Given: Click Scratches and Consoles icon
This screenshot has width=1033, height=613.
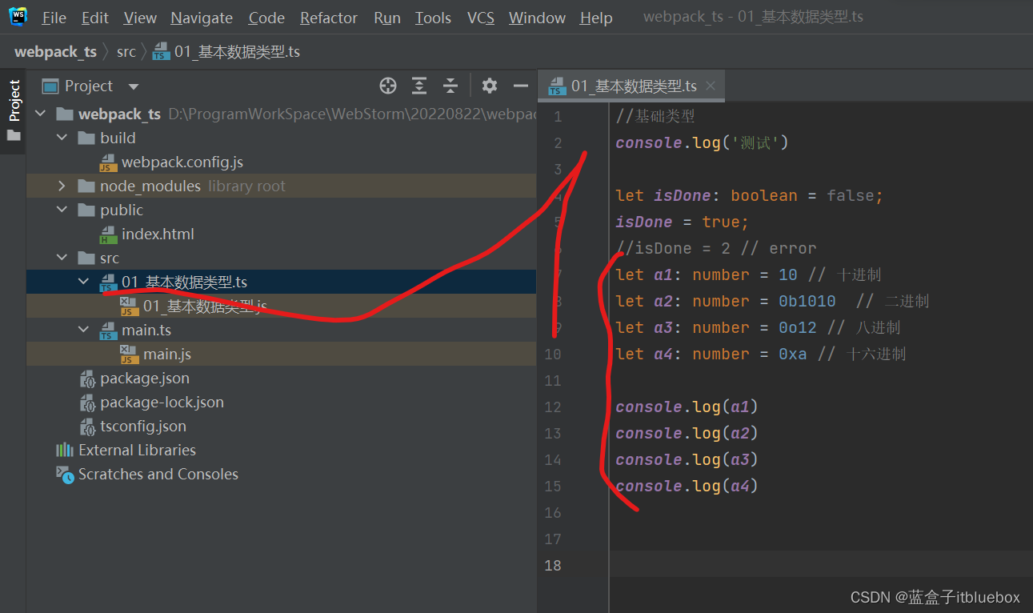Looking at the screenshot, I should pyautogui.click(x=65, y=475).
